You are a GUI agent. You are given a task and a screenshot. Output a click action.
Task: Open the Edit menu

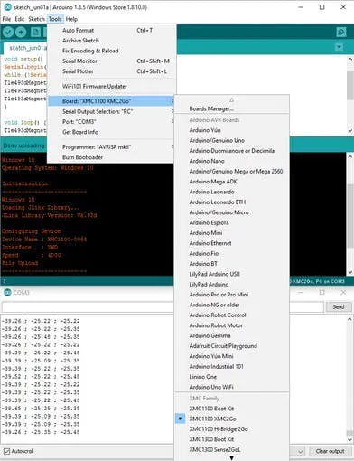pos(20,19)
